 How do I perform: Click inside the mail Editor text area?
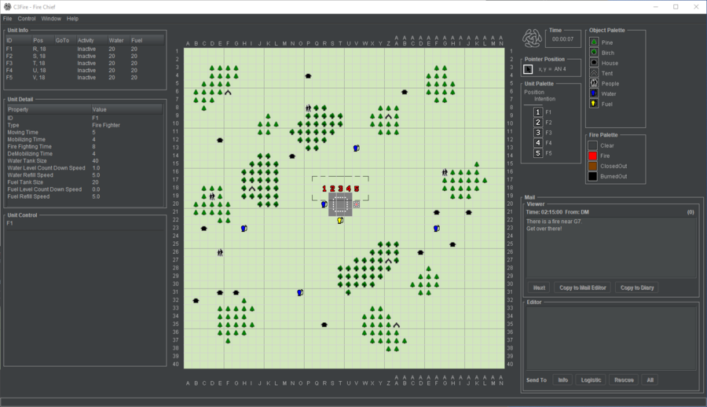tap(610, 338)
